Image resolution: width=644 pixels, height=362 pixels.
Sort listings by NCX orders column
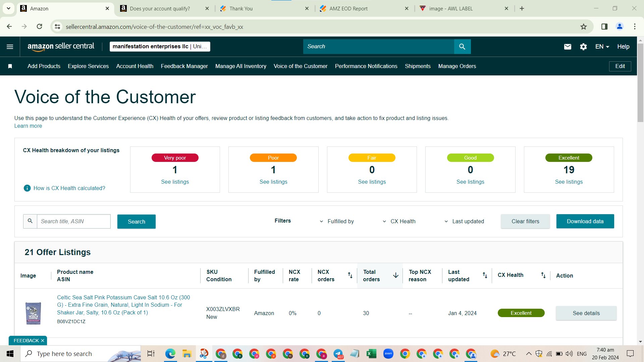(x=350, y=275)
